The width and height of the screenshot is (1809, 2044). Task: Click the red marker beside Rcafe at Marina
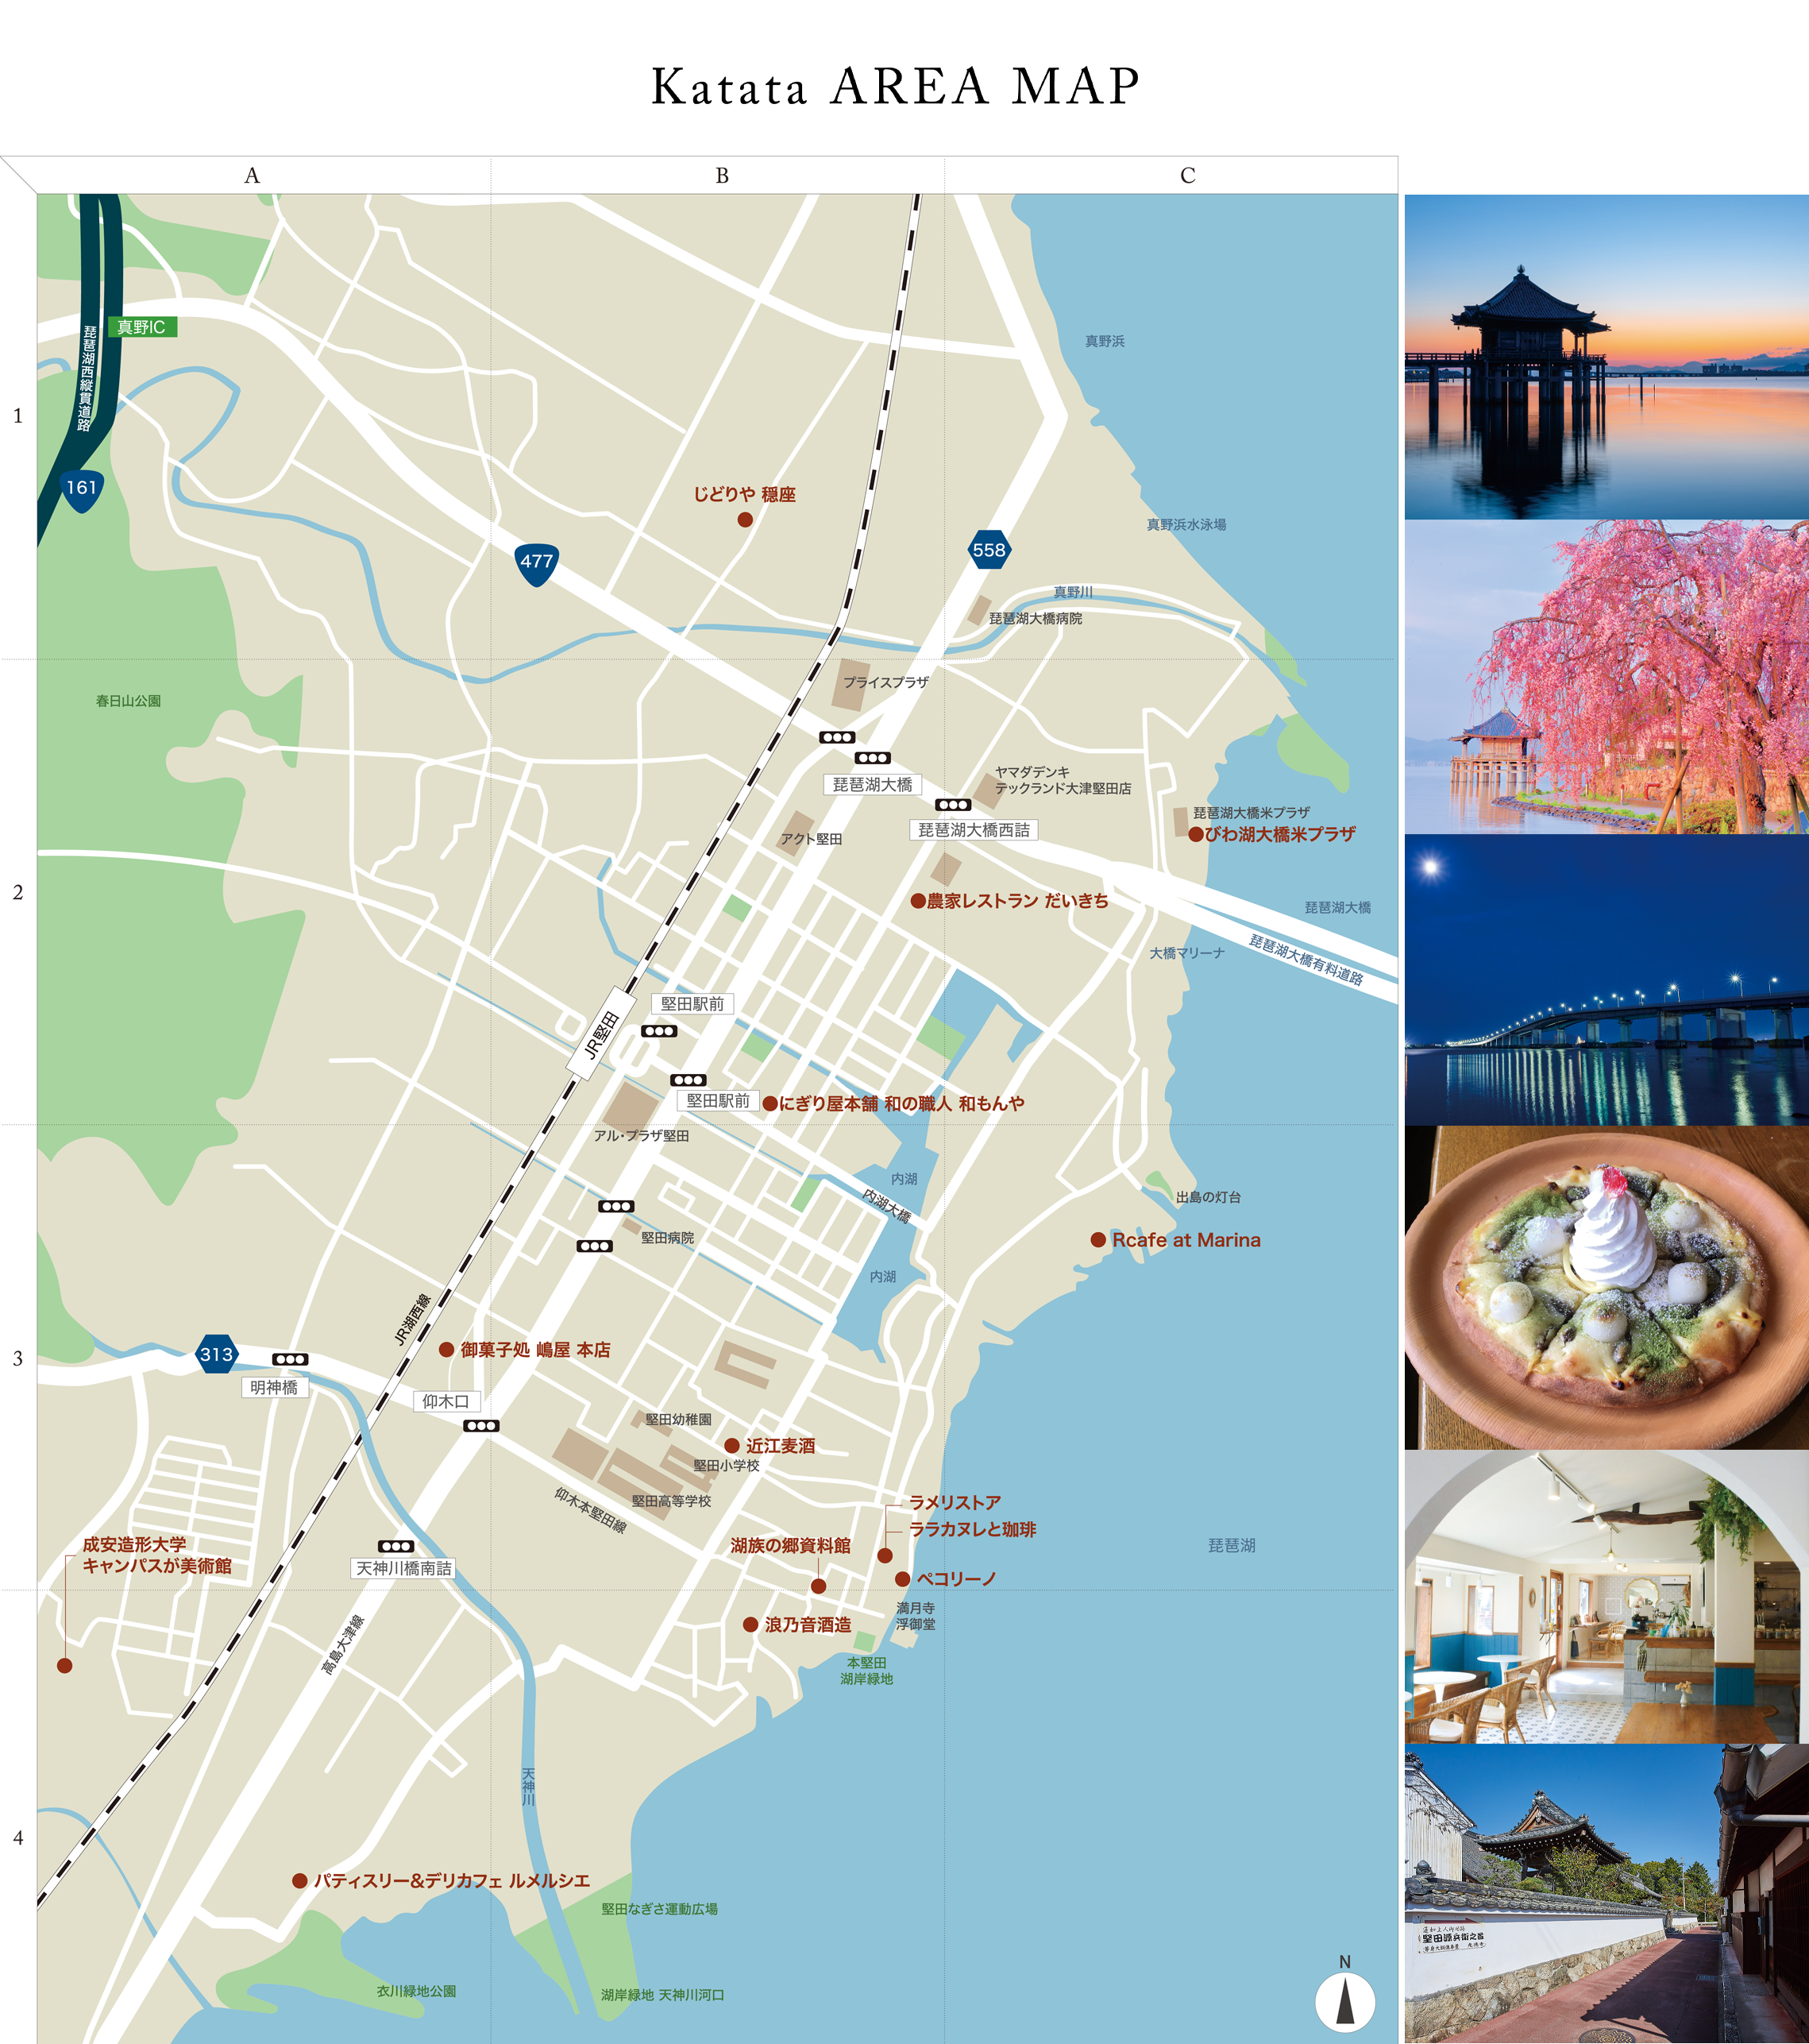pos(1097,1240)
